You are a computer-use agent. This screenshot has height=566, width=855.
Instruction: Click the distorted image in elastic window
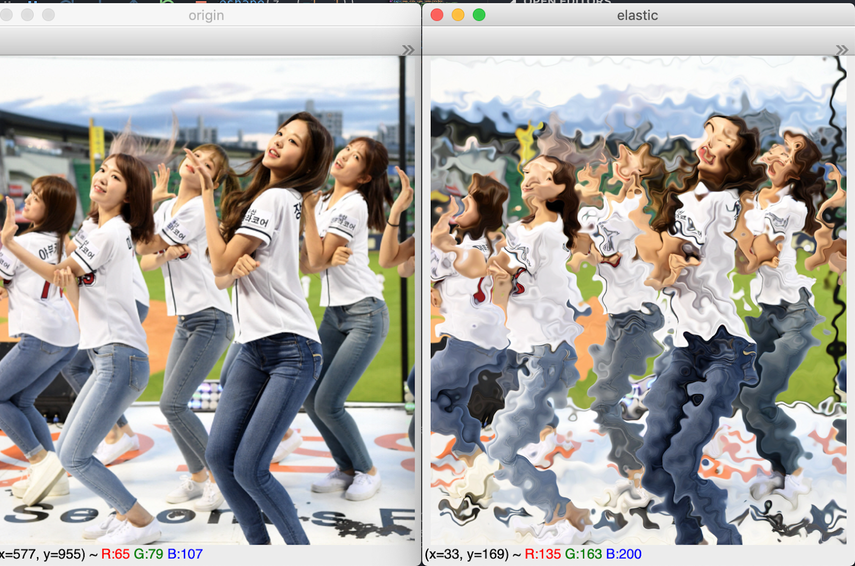click(x=639, y=301)
